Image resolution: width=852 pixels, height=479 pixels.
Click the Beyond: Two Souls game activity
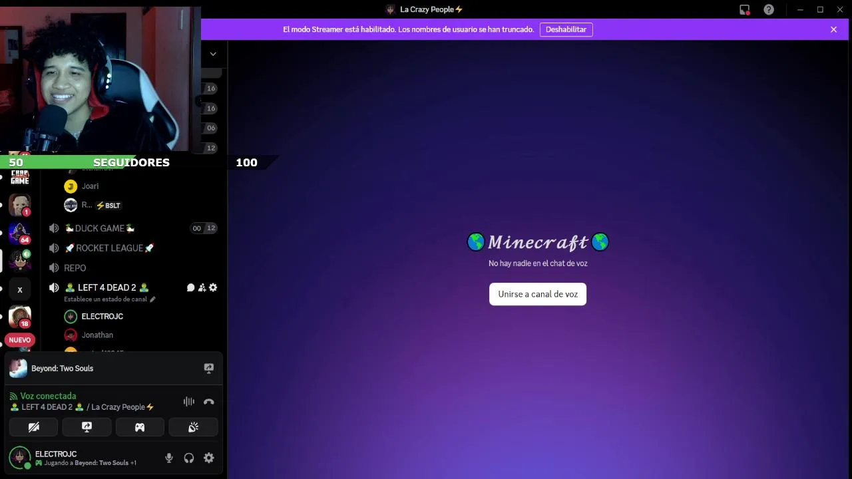62,368
